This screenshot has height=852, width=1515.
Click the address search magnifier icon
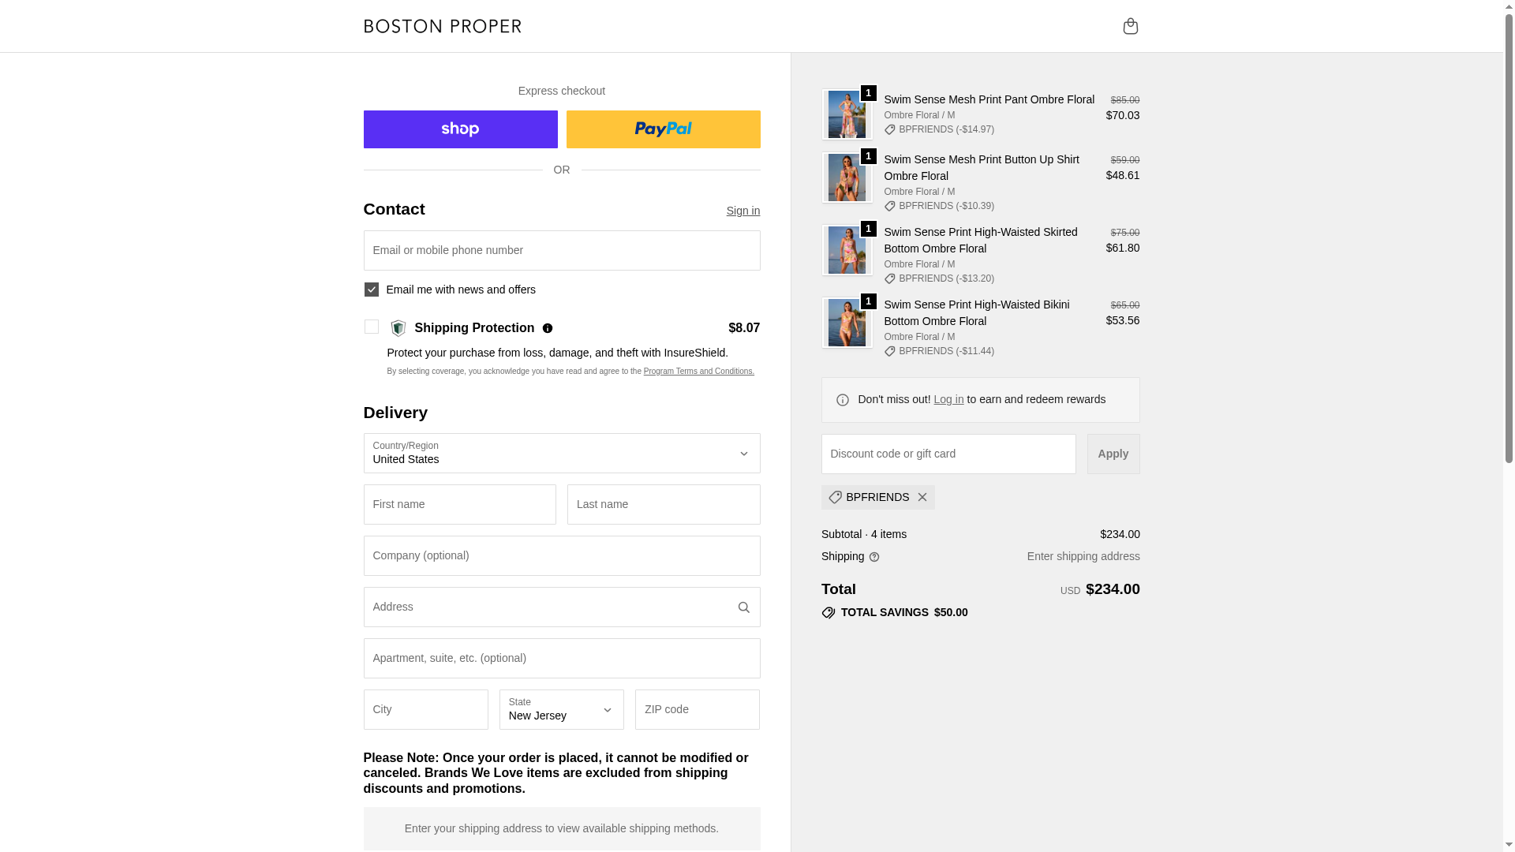click(743, 607)
